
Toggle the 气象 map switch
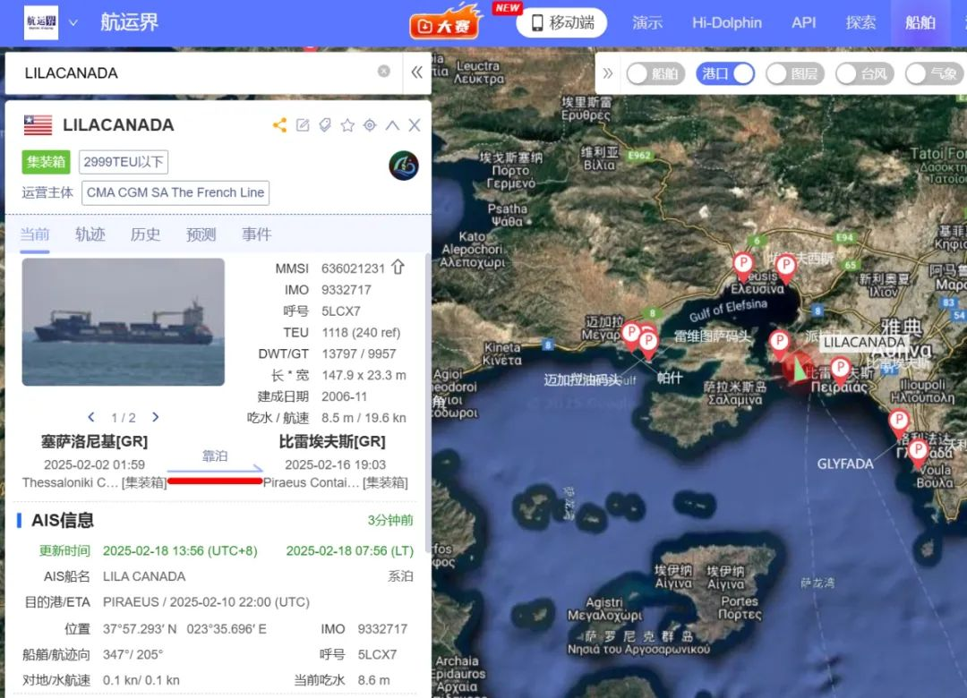coord(934,74)
